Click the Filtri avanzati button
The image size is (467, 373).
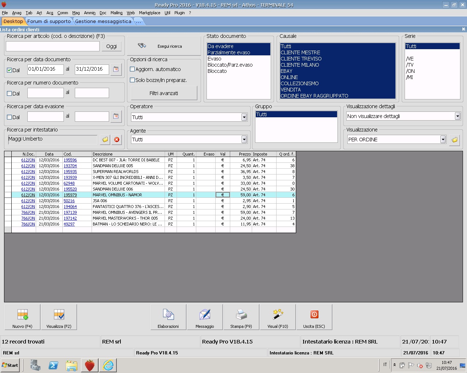click(x=164, y=93)
